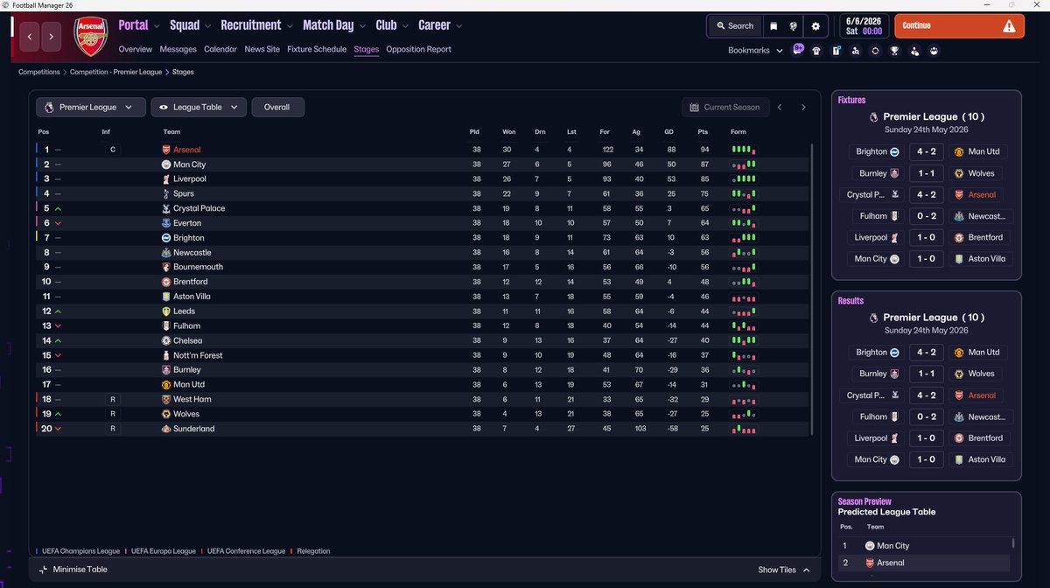The image size is (1050, 588).
Task: Click Brighton badge in Fixtures panel
Action: coord(895,151)
